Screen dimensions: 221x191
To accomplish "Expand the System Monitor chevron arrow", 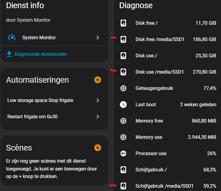I will click(x=98, y=38).
